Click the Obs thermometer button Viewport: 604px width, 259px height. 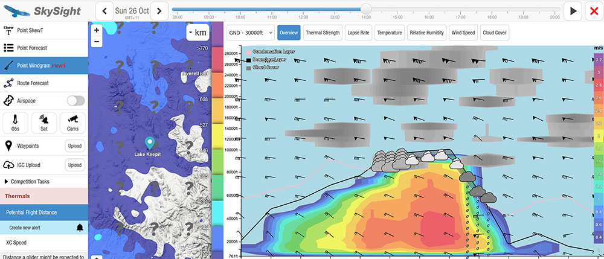15,123
